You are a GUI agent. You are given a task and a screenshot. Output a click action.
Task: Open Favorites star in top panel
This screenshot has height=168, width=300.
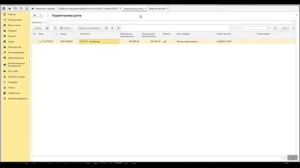point(9,8)
